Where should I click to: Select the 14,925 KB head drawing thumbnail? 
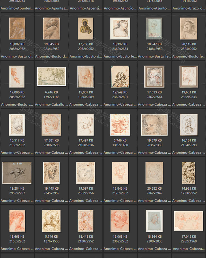pos(189,173)
